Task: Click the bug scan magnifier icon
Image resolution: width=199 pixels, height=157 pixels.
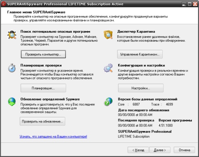Action: click(x=12, y=35)
